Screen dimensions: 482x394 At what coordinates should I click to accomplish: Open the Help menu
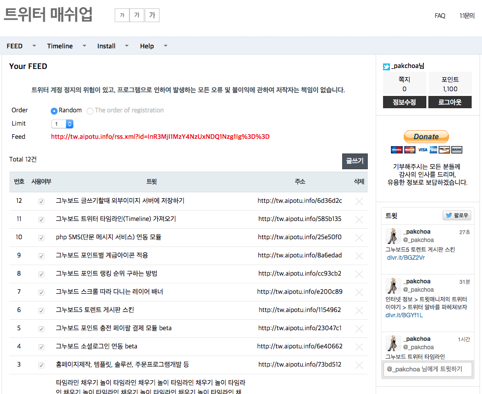pyautogui.click(x=147, y=46)
